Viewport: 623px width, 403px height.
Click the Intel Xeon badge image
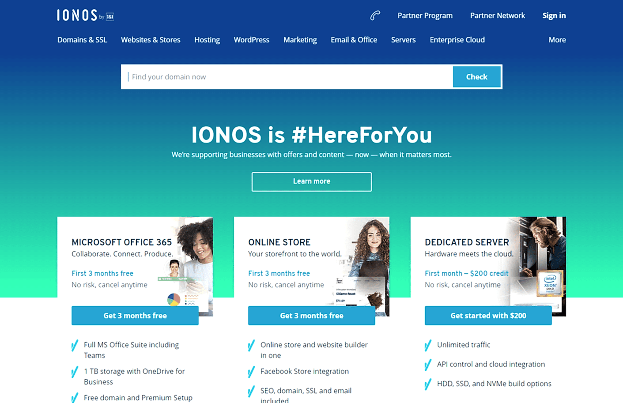(550, 283)
